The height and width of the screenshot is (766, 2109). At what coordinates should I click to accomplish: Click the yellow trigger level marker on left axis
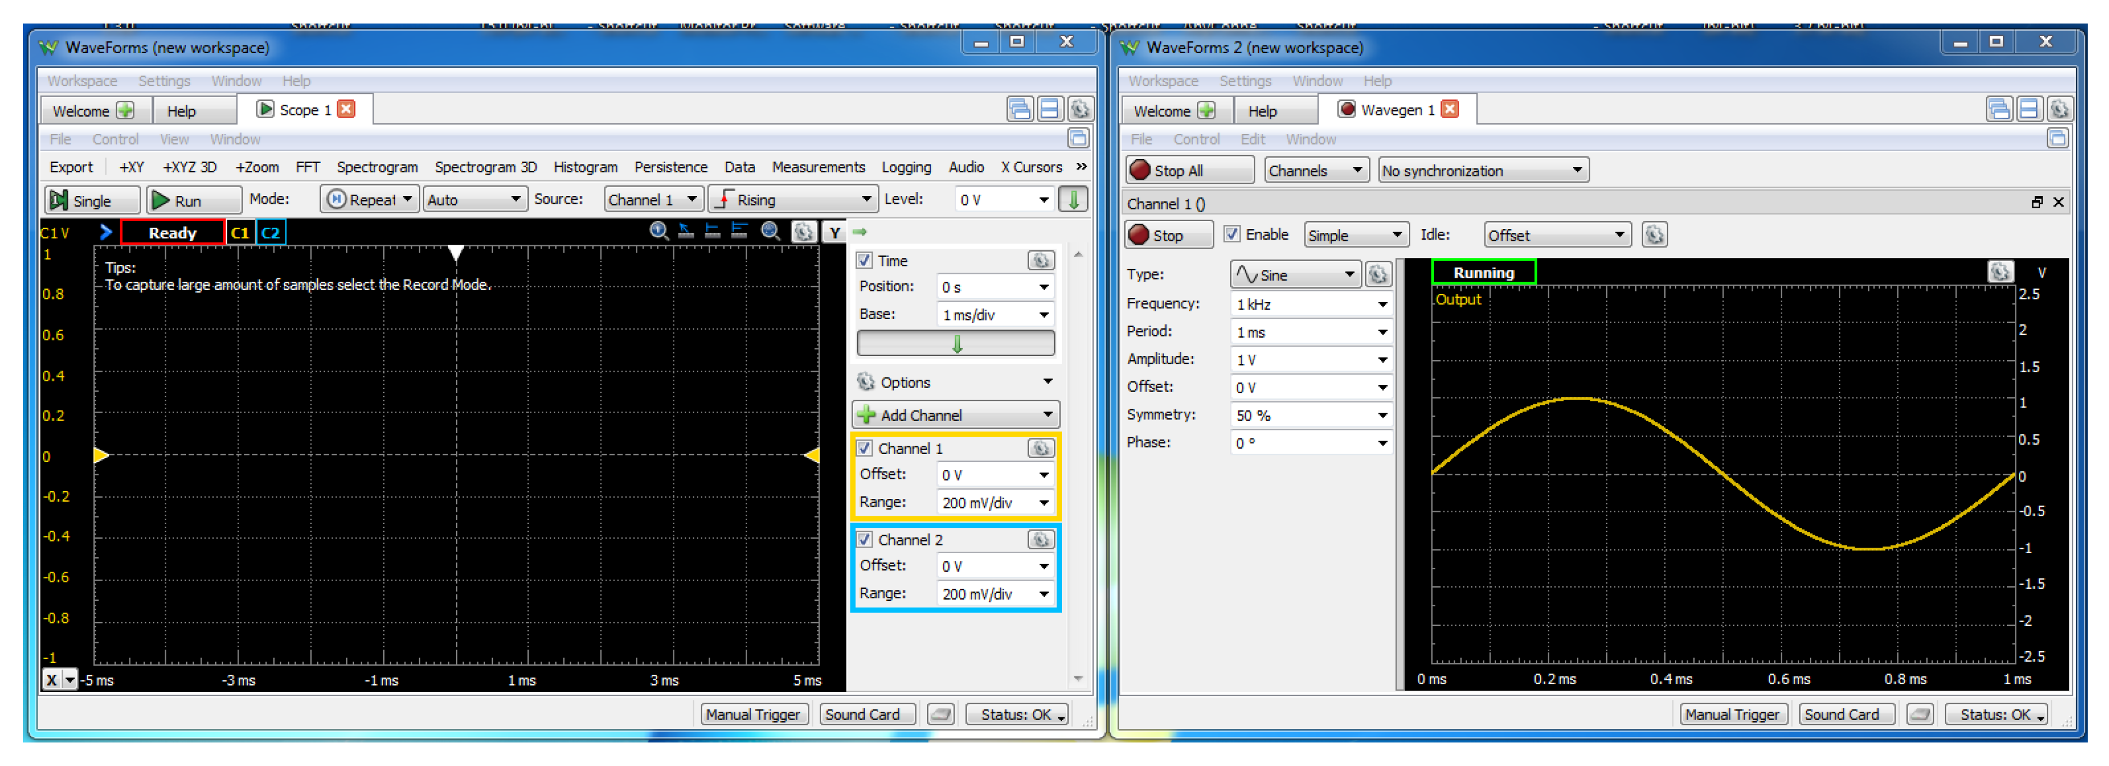pos(101,456)
